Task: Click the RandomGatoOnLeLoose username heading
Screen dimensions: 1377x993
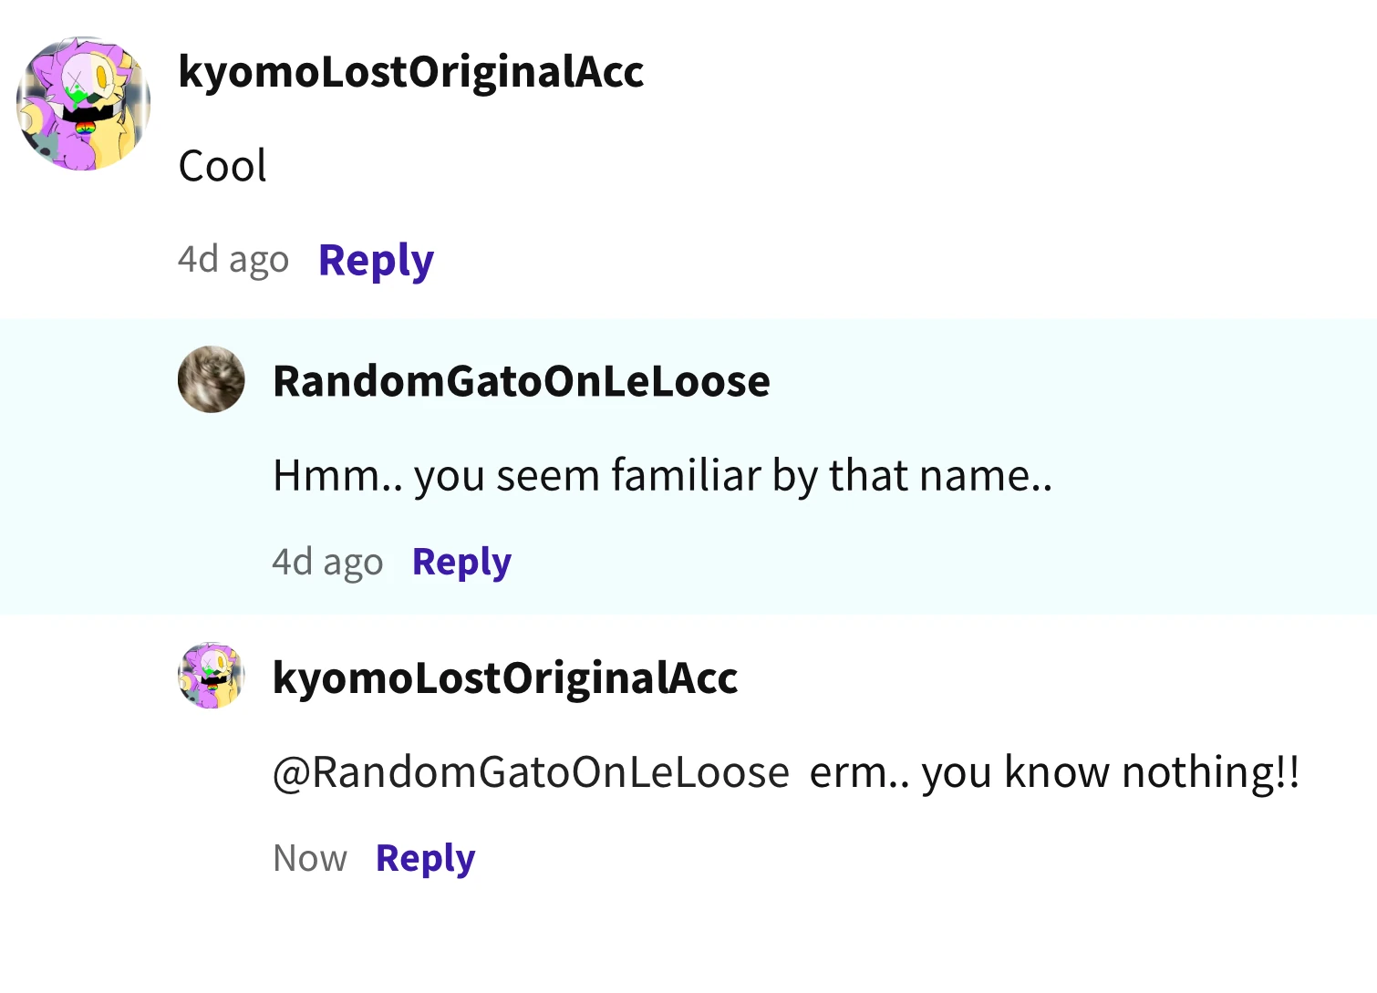Action: [522, 381]
